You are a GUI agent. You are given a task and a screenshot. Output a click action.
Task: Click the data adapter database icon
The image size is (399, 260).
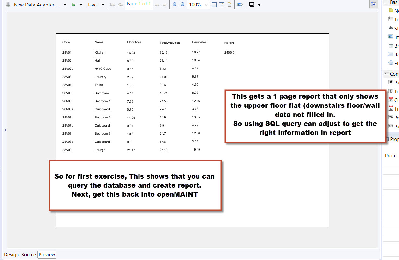[8, 5]
